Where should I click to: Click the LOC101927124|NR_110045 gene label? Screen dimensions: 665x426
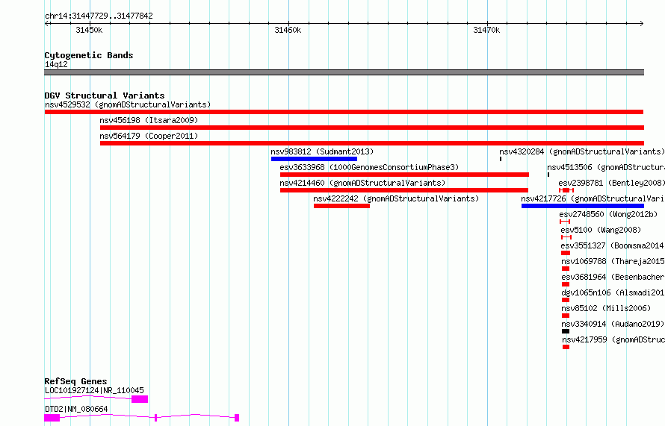pos(94,390)
